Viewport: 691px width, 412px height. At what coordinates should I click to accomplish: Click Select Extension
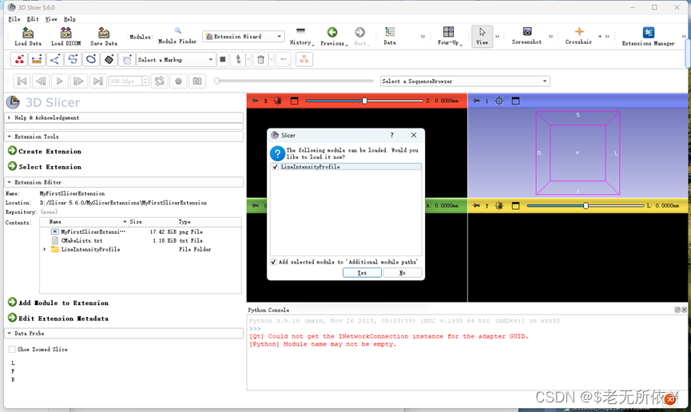(45, 167)
